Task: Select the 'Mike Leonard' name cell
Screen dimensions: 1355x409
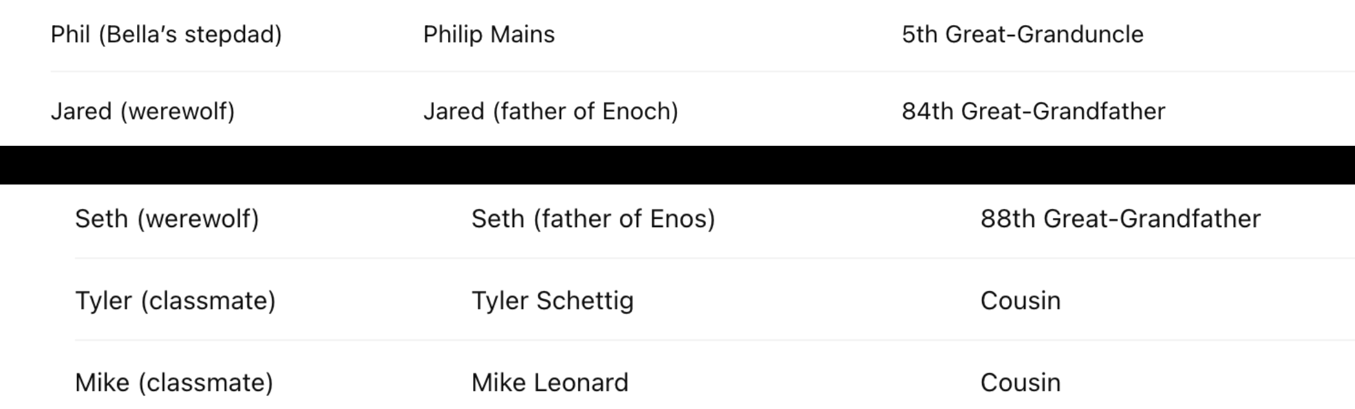Action: [x=549, y=383]
